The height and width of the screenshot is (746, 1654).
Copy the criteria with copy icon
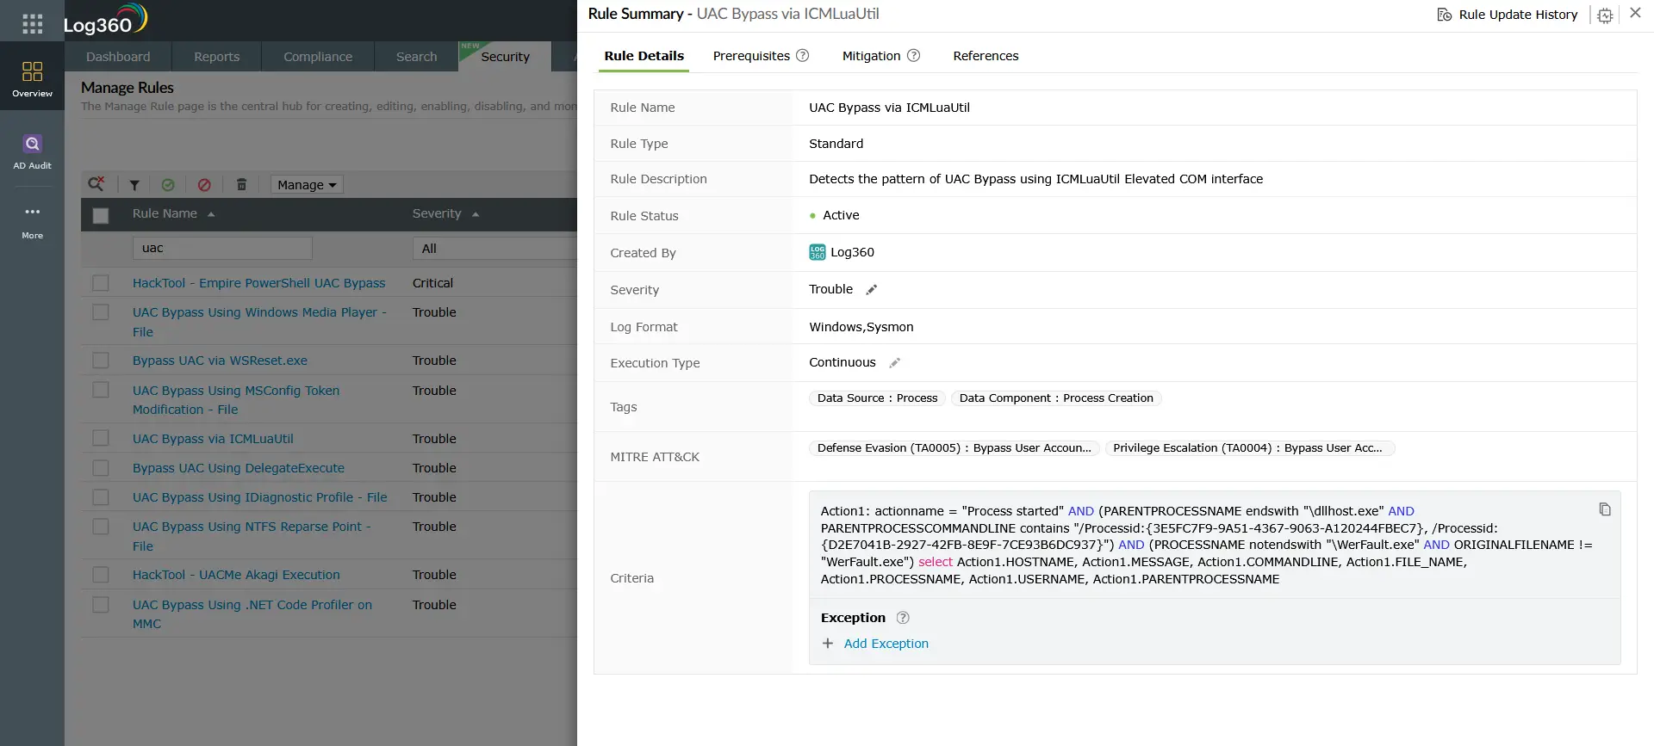coord(1604,509)
